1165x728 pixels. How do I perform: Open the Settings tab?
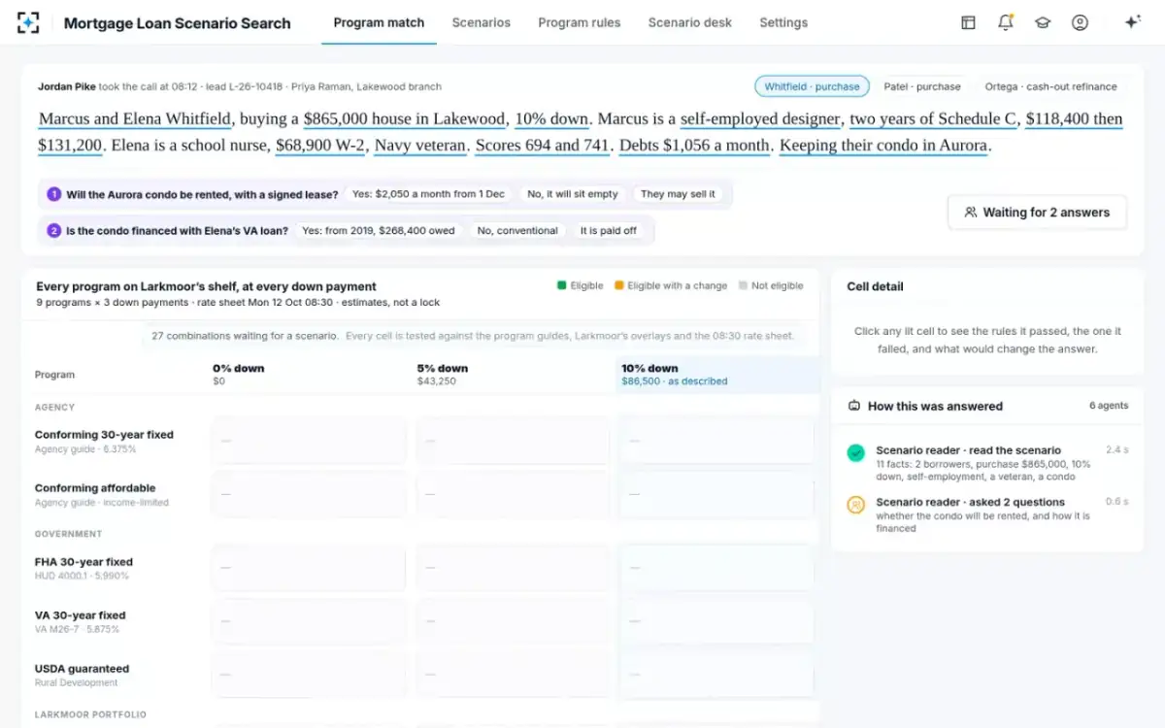point(783,22)
